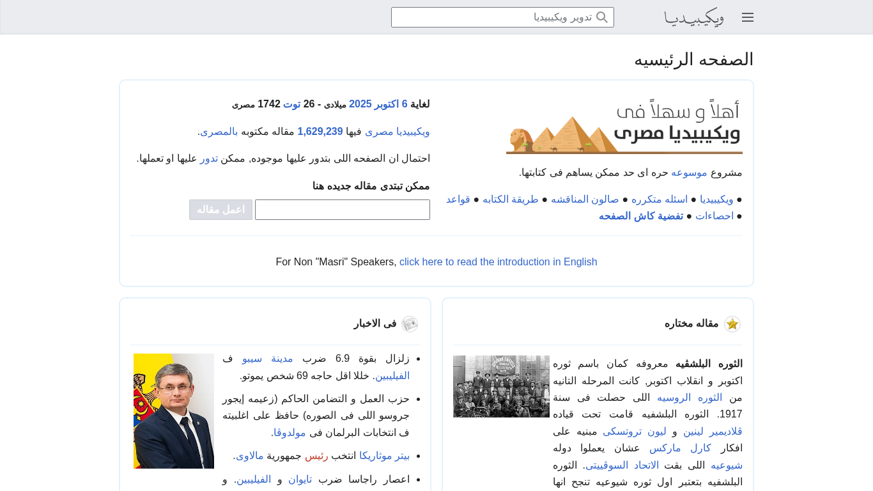Focus the تدوير ويكيبيديا search field
Image resolution: width=873 pixels, height=491 pixels.
coord(502,17)
